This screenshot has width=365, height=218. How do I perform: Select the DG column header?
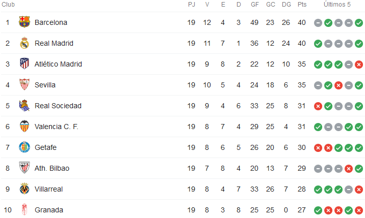(x=286, y=5)
